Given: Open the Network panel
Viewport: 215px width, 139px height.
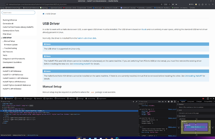Looking at the screenshot, I should tap(38, 98).
